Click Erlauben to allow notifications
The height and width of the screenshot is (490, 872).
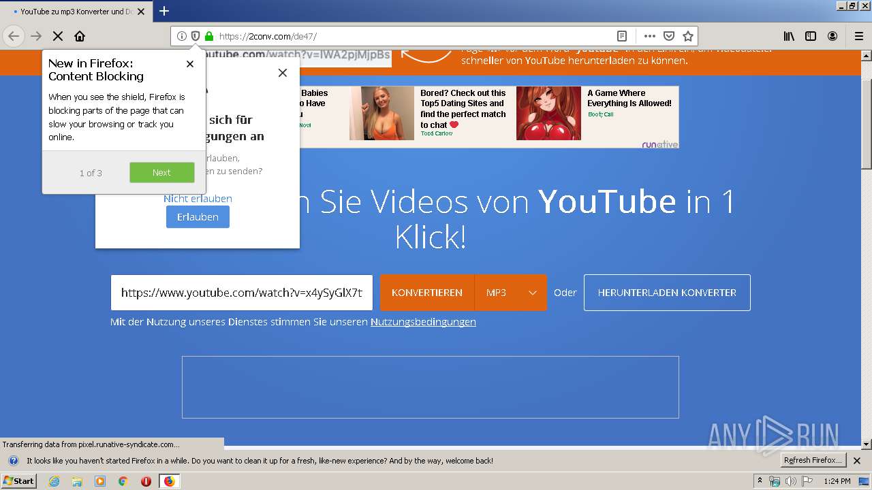tap(198, 217)
